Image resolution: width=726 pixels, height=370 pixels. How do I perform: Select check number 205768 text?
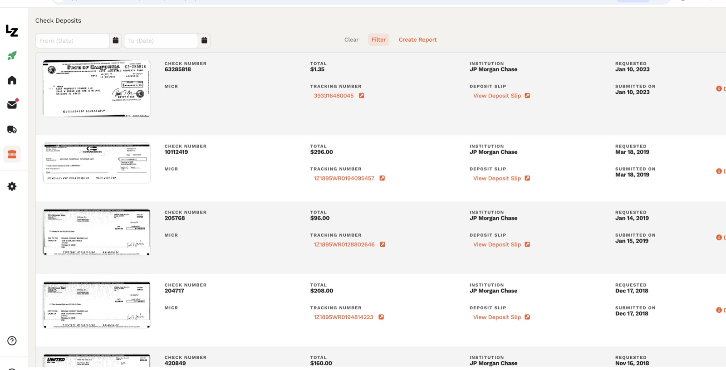point(175,218)
